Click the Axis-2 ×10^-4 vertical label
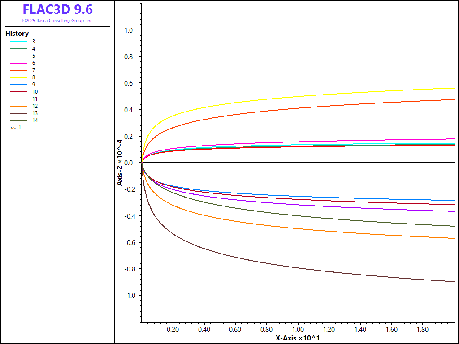Viewport: 459px width, 344px height. pos(120,162)
